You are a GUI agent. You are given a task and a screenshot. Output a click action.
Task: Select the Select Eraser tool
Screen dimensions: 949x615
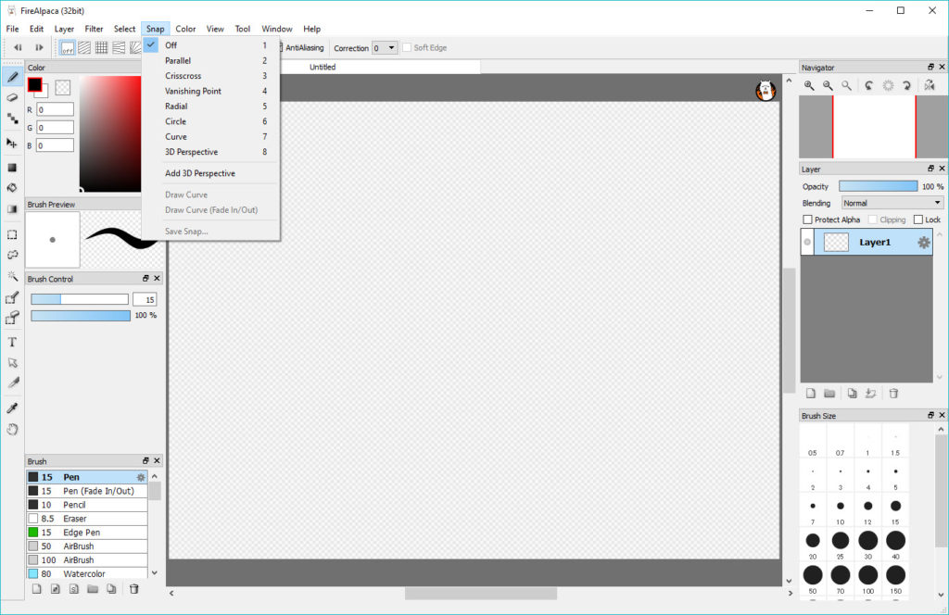tap(12, 318)
